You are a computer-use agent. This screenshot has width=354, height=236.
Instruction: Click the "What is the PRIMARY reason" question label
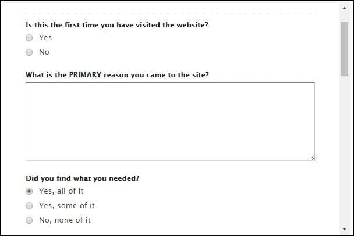pyautogui.click(x=117, y=75)
